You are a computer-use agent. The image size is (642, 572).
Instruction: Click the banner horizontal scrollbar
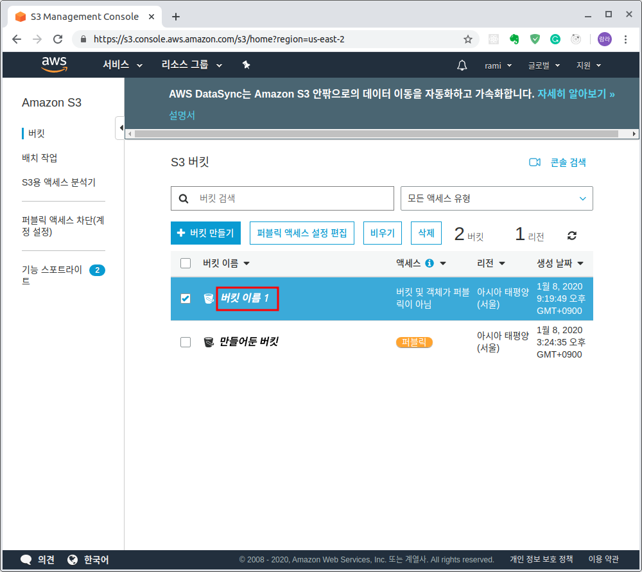click(376, 134)
